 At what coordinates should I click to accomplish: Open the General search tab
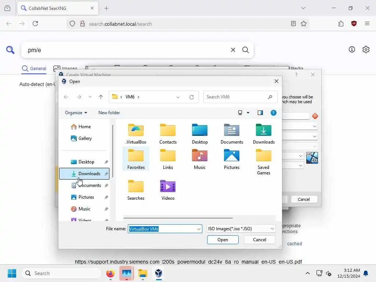[34, 69]
